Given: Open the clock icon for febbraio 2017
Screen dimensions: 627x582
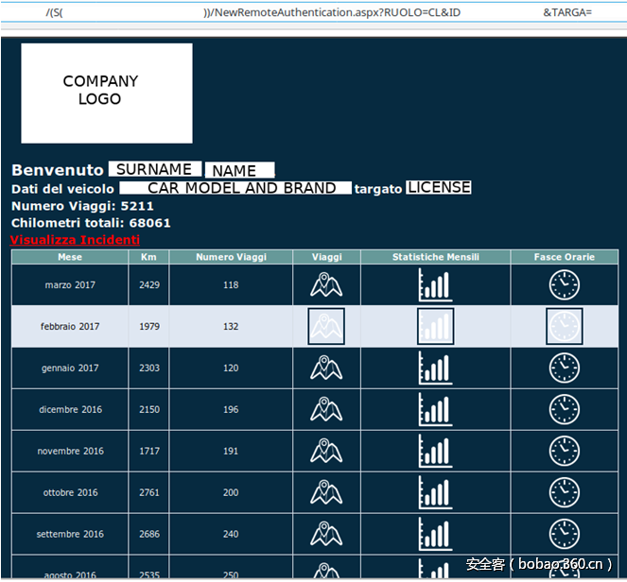Looking at the screenshot, I should [565, 326].
